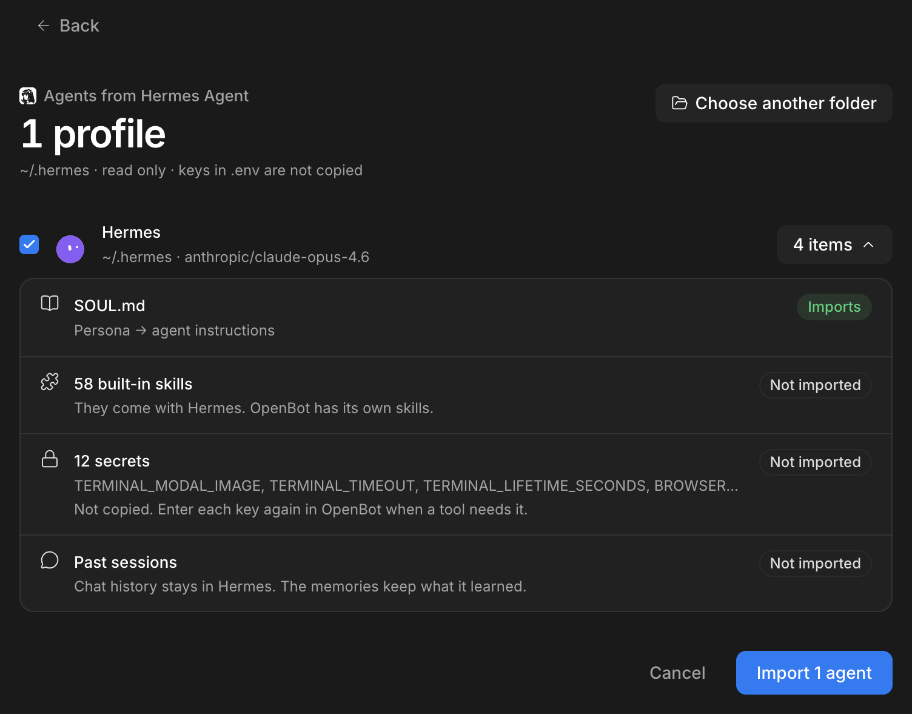The height and width of the screenshot is (714, 912).
Task: Click the 1 profile heading
Action: coord(93,134)
